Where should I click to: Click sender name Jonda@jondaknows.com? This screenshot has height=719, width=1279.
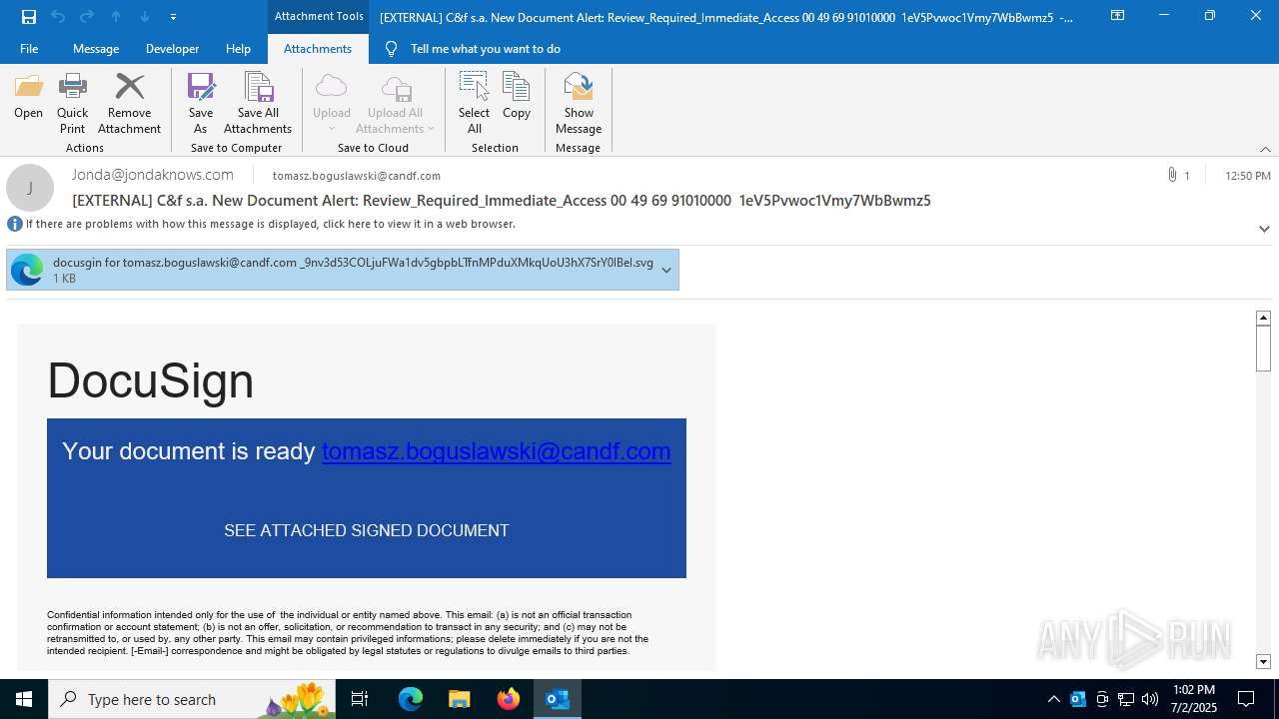pyautogui.click(x=152, y=175)
